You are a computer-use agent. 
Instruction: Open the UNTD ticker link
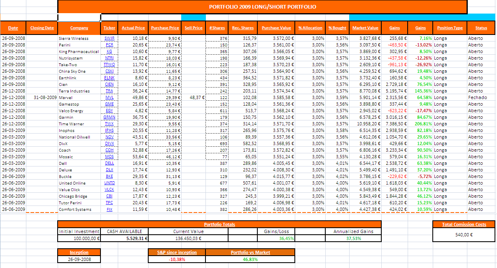pos(109,183)
